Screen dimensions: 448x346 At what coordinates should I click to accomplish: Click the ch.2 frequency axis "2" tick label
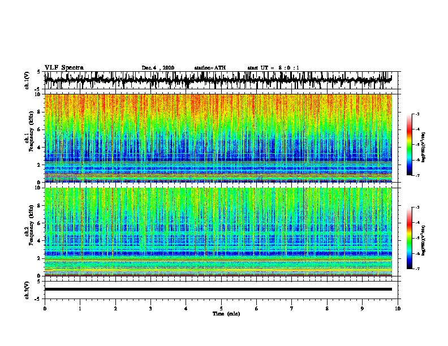tap(40, 258)
